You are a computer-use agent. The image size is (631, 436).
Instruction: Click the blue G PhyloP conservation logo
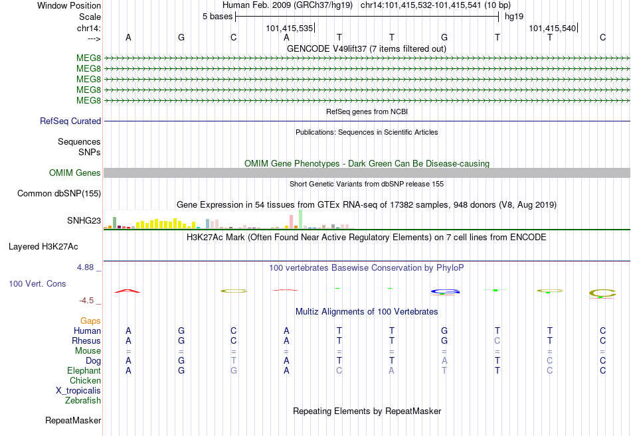coord(444,291)
